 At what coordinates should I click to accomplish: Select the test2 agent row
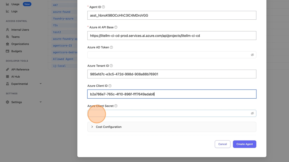point(57,32)
